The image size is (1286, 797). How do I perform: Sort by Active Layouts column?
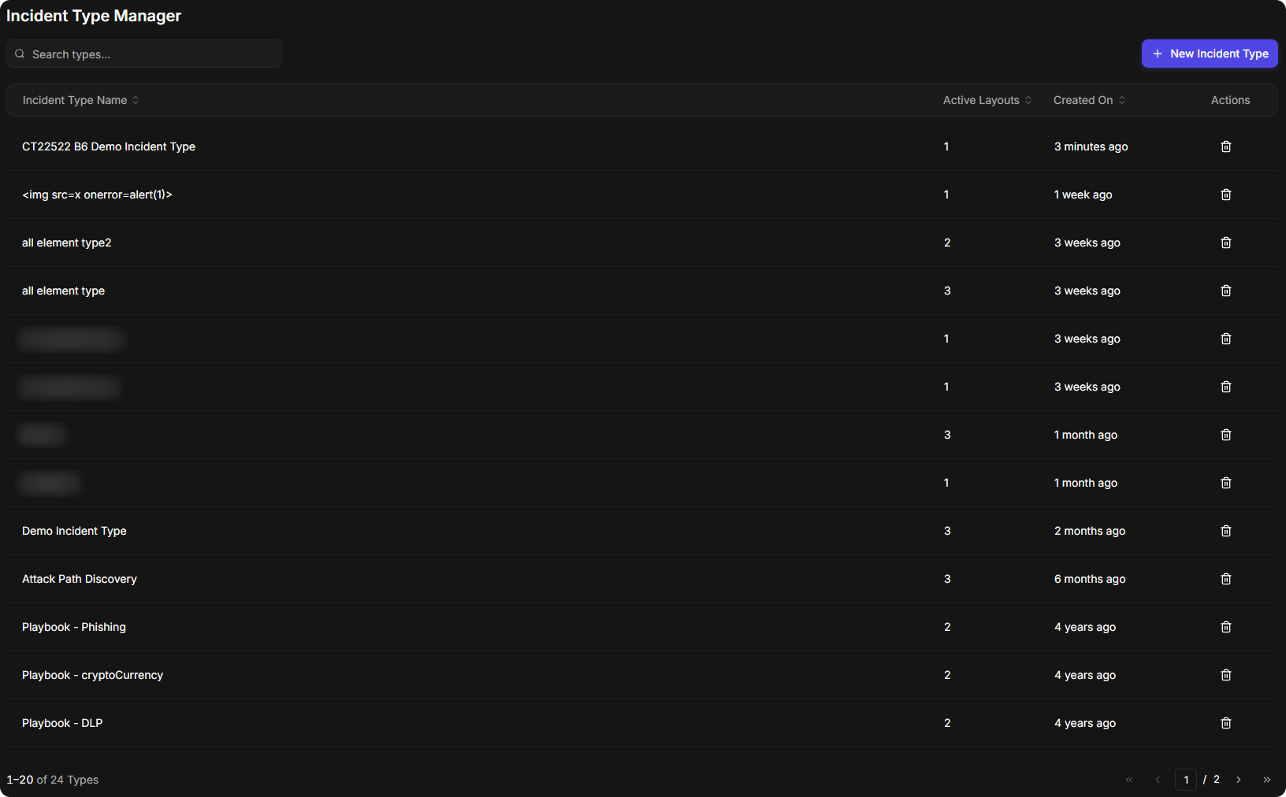click(987, 100)
